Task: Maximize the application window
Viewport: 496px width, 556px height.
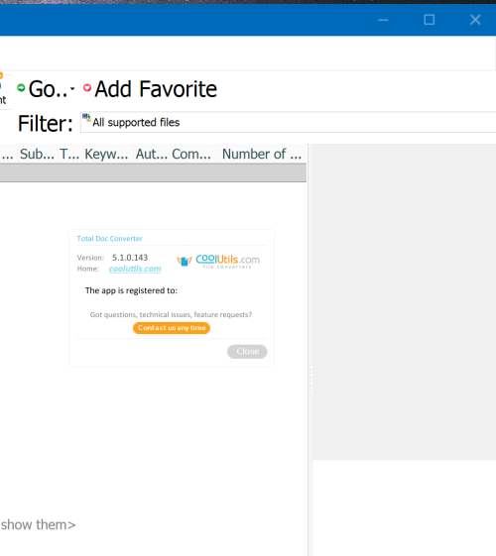Action: click(x=430, y=20)
